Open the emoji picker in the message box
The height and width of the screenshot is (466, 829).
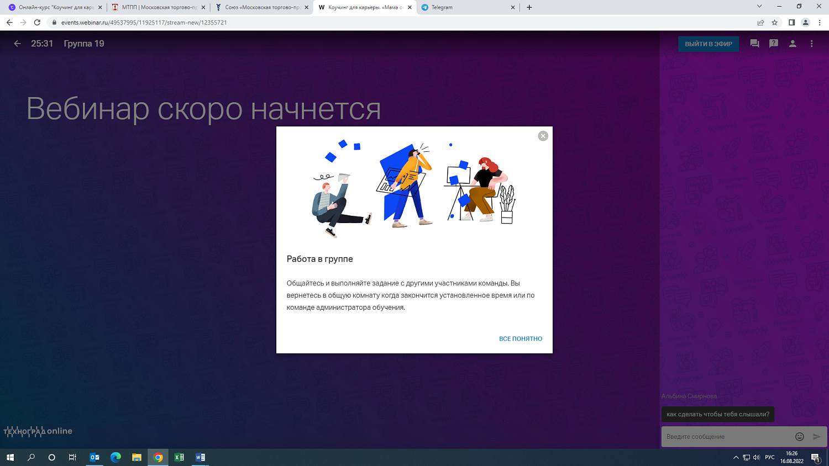pyautogui.click(x=799, y=436)
